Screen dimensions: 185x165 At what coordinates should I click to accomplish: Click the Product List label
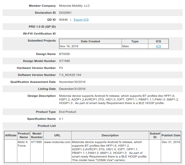coord(47,126)
